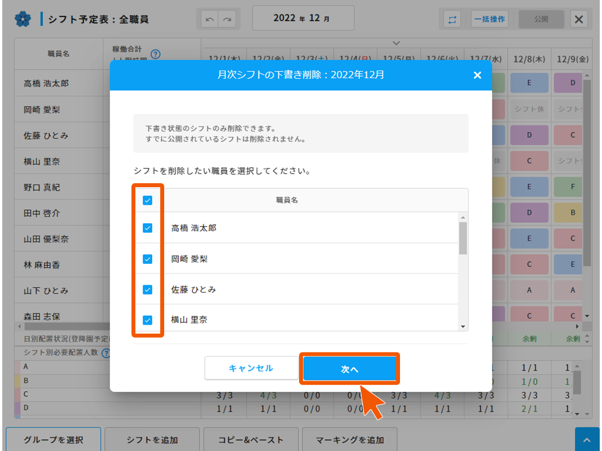The image size is (602, 451).
Task: Click the flower app logo icon
Action: coord(23,19)
